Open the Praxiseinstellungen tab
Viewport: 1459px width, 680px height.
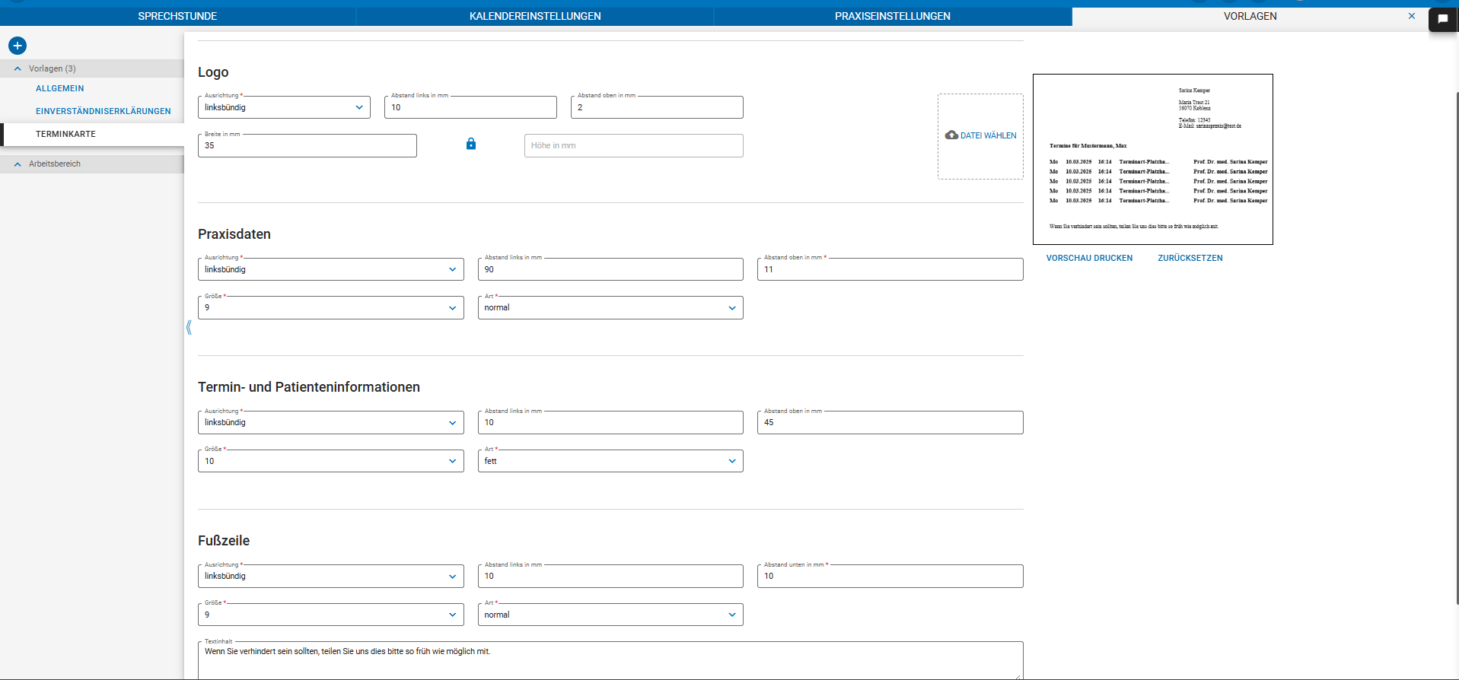coord(892,16)
